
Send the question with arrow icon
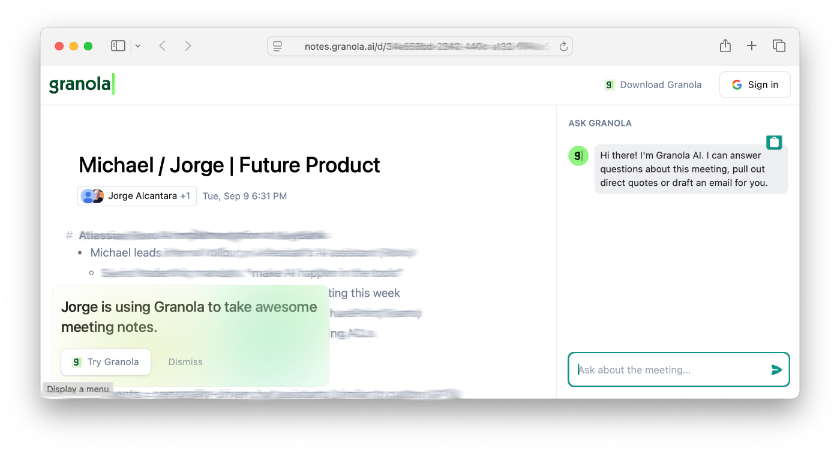click(776, 370)
